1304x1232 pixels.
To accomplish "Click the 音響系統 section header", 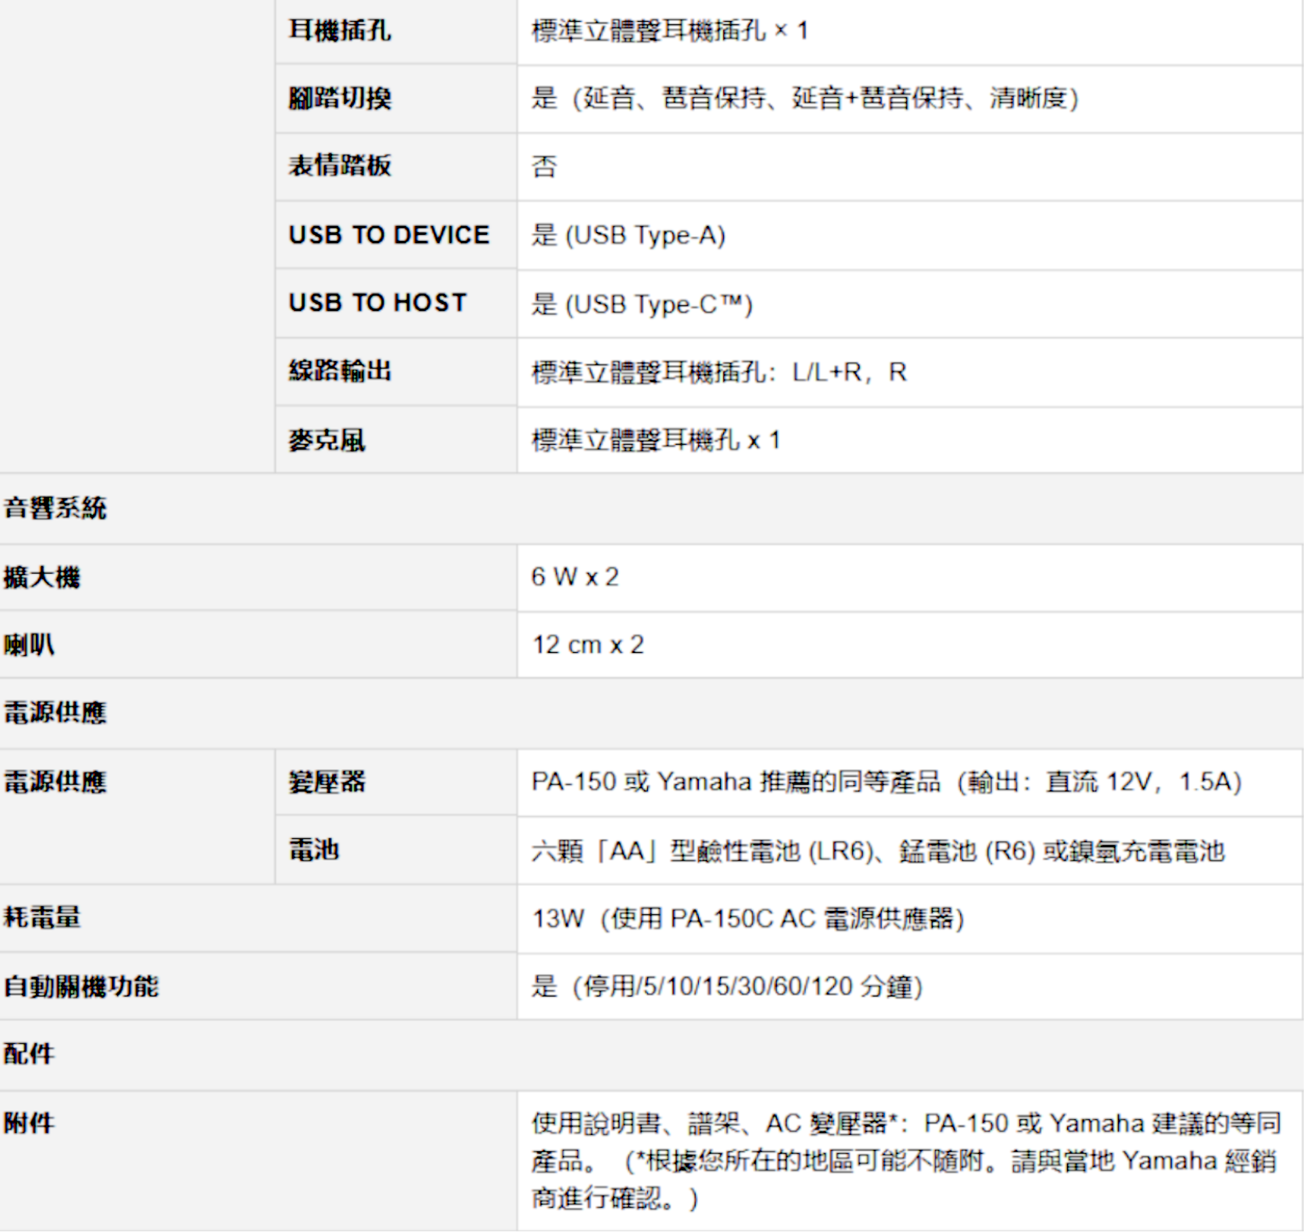I will [56, 508].
